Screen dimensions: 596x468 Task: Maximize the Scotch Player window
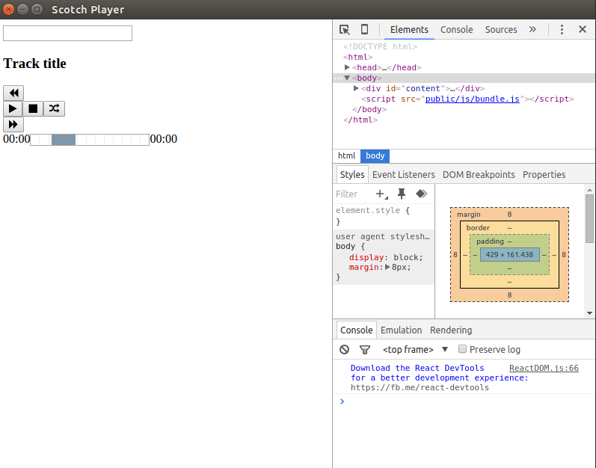pos(37,9)
